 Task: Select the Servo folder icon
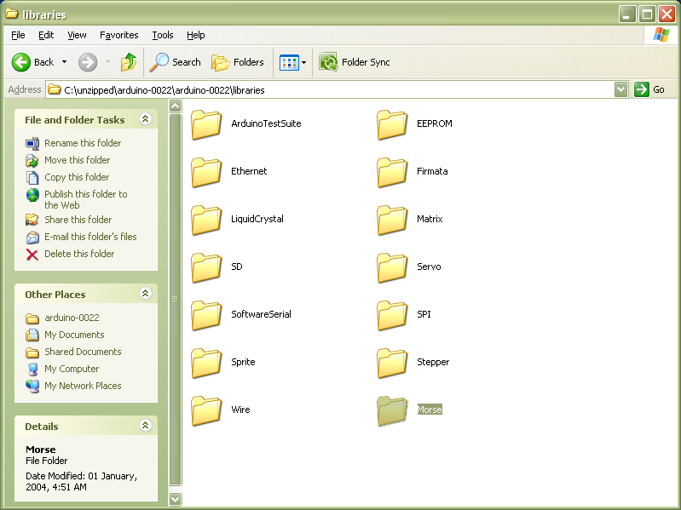click(392, 267)
